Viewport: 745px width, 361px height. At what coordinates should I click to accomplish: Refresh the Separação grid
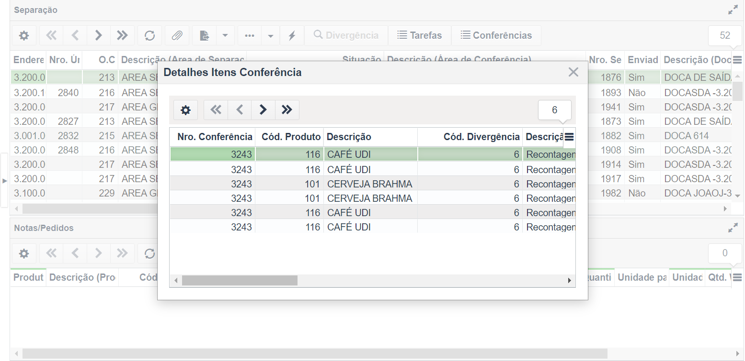click(x=150, y=35)
